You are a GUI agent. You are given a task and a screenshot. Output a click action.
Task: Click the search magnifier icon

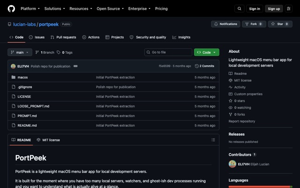pyautogui.click(x=240, y=8)
